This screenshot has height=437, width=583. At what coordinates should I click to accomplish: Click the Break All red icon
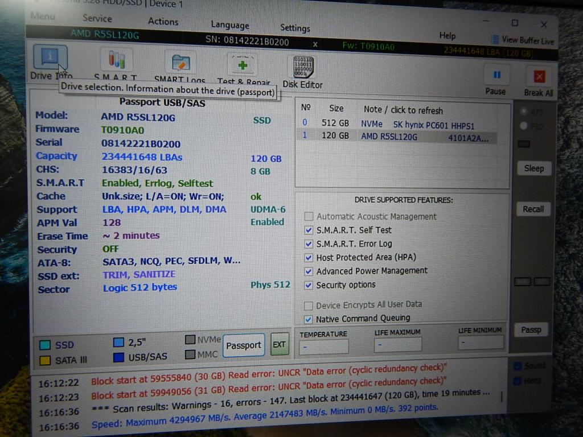(x=539, y=77)
